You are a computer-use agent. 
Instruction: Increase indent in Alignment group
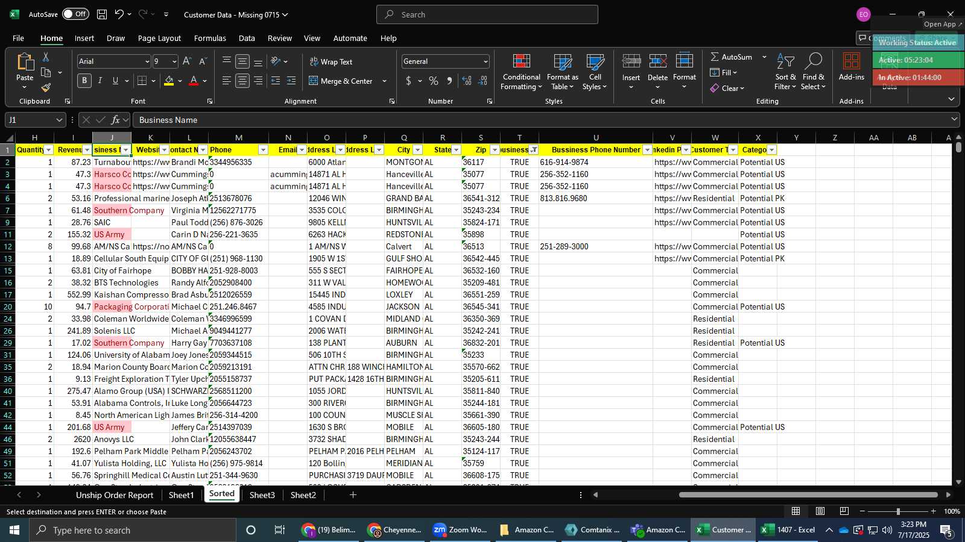click(291, 81)
